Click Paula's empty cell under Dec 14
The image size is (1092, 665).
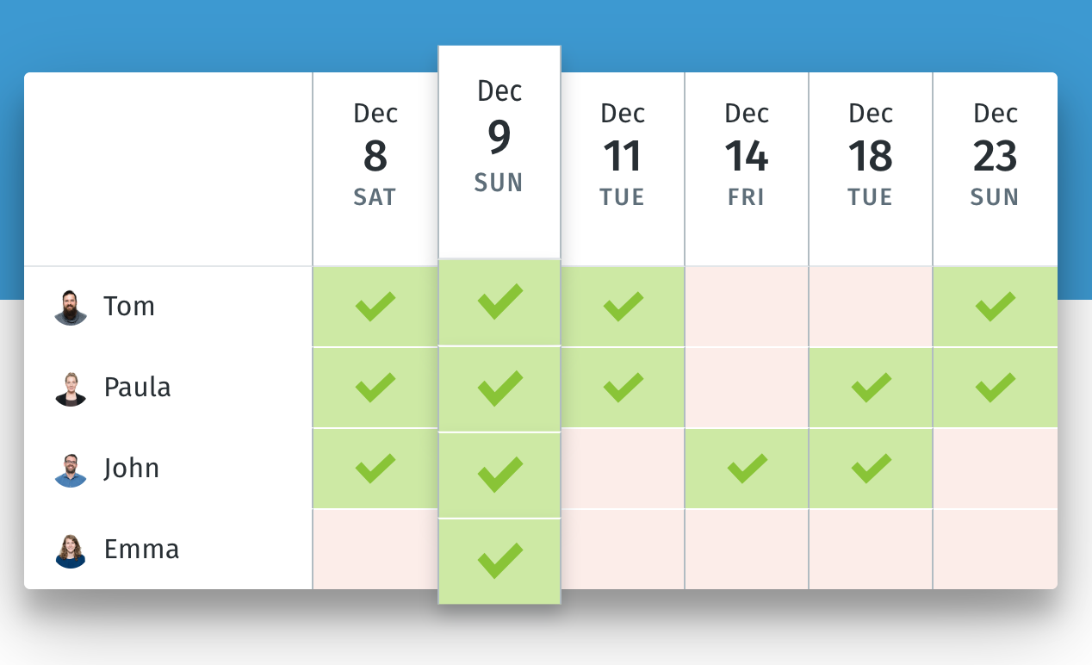(x=746, y=387)
